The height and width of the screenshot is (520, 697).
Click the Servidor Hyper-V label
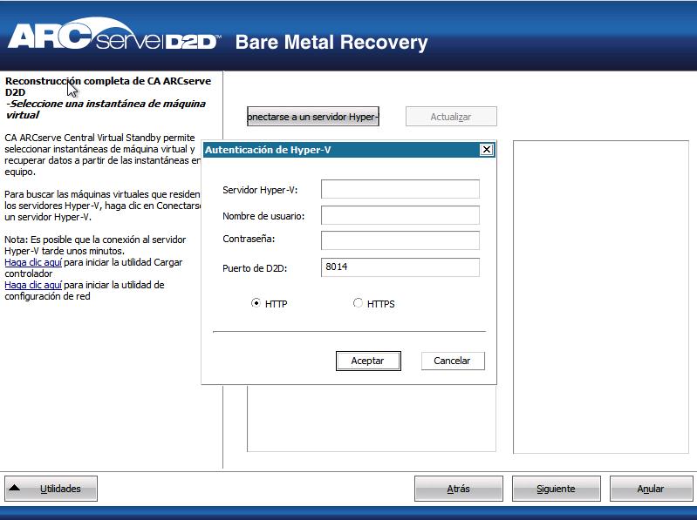click(260, 190)
